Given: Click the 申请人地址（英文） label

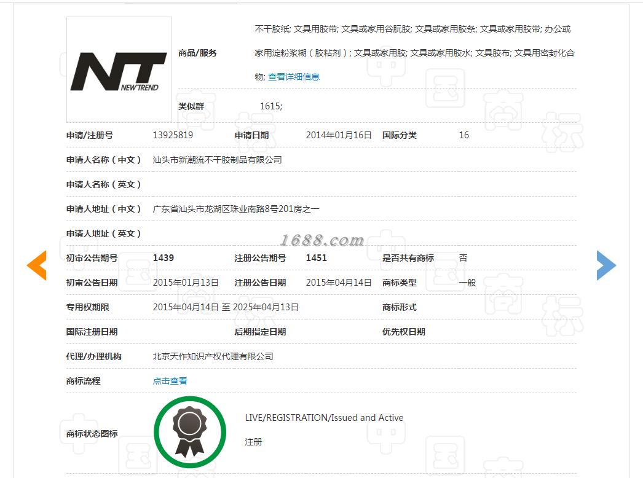Looking at the screenshot, I should [x=104, y=233].
